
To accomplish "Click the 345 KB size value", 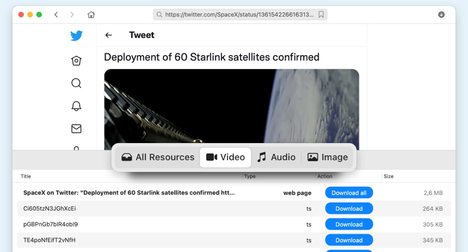I will point(433,241).
